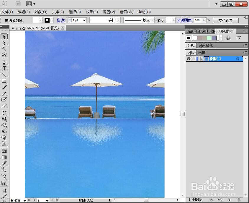
Task: Open stroke color dropdown arrow
Action: 52,20
